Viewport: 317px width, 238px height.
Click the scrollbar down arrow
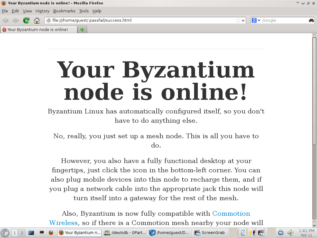coord(314,225)
